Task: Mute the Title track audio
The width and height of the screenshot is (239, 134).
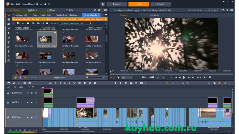Action: (32, 102)
